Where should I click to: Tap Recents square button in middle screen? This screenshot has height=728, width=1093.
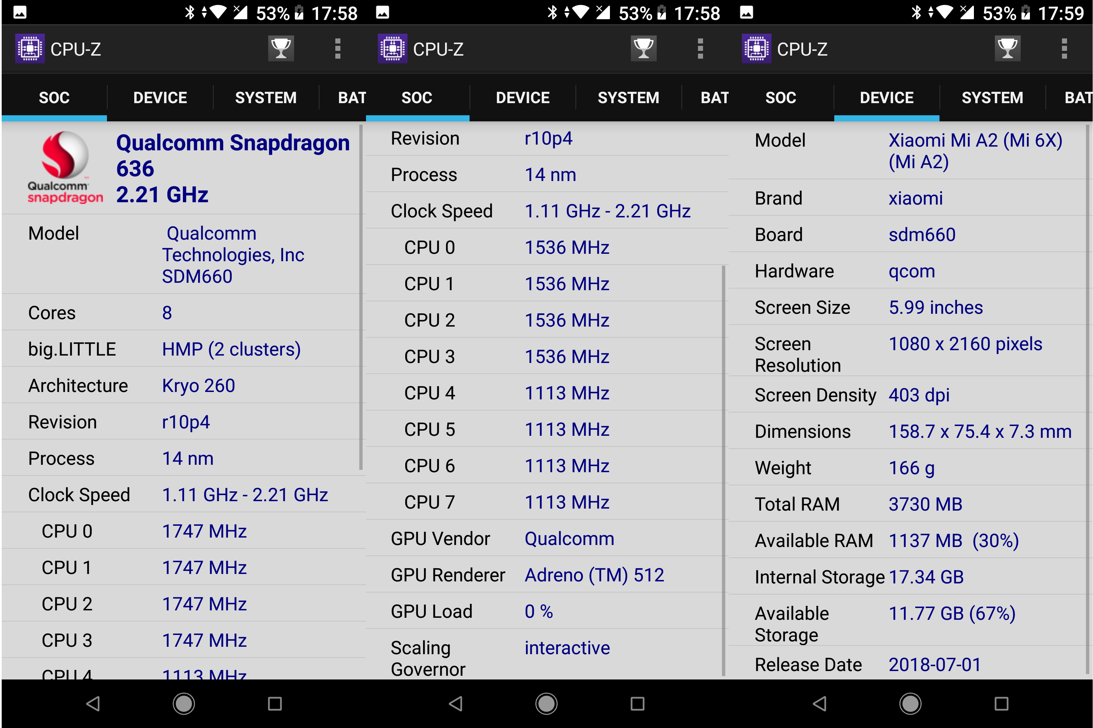coord(638,704)
